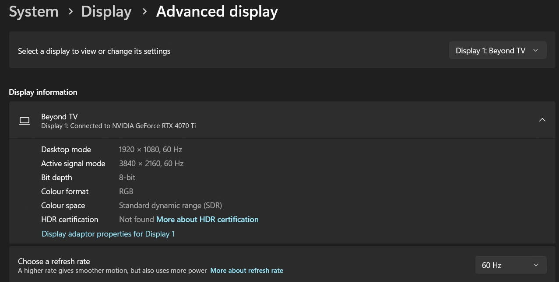The height and width of the screenshot is (282, 559).
Task: Click the HDR certification Not found label
Action: point(137,219)
